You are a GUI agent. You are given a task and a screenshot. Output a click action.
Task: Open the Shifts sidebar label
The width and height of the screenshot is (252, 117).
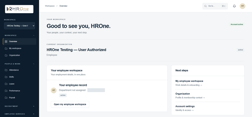11,77
